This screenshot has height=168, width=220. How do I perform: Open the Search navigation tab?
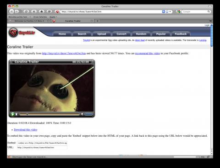pyautogui.click(x=82, y=34)
